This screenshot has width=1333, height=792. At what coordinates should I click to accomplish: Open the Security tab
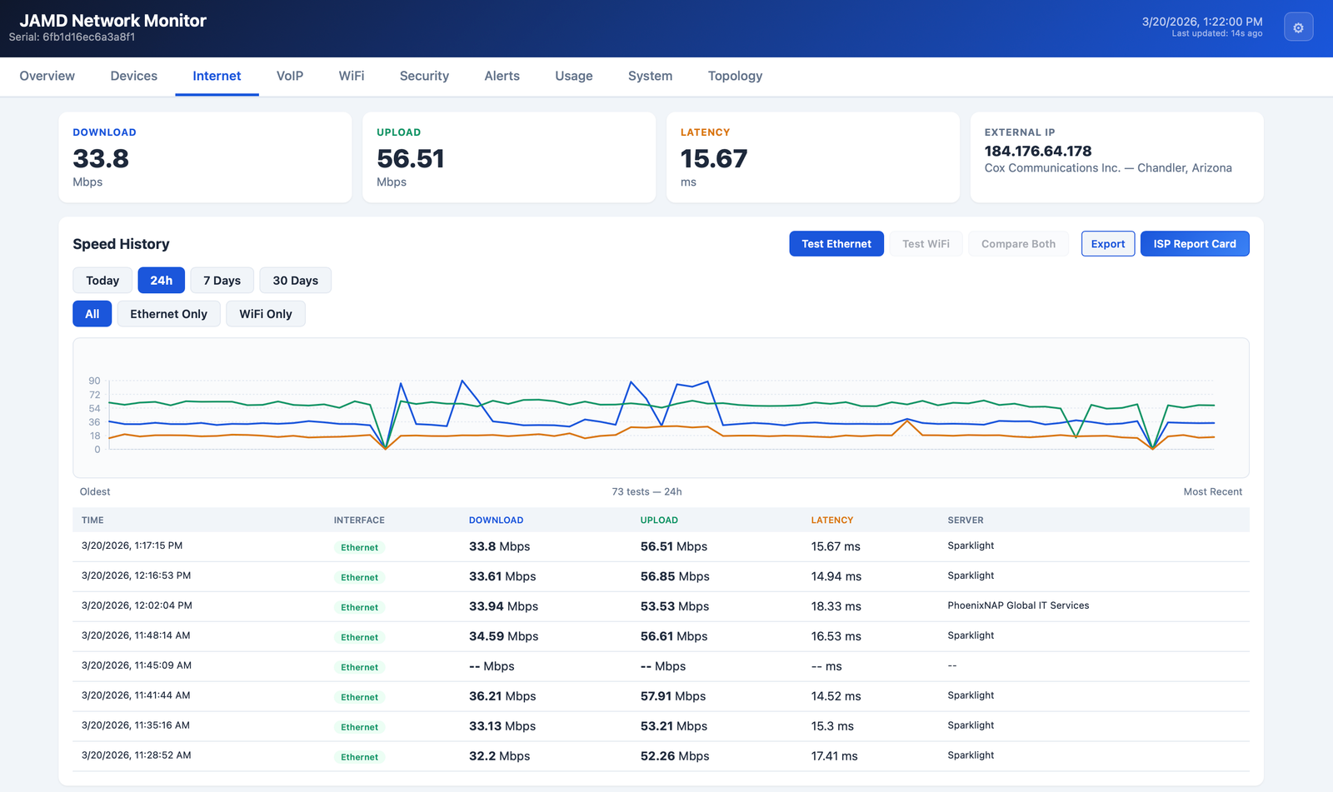424,76
